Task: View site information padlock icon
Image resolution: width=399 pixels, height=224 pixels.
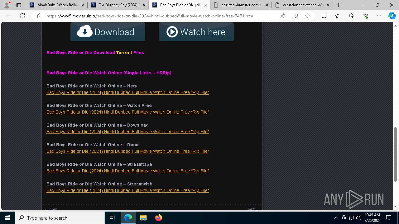Action: pos(39,16)
